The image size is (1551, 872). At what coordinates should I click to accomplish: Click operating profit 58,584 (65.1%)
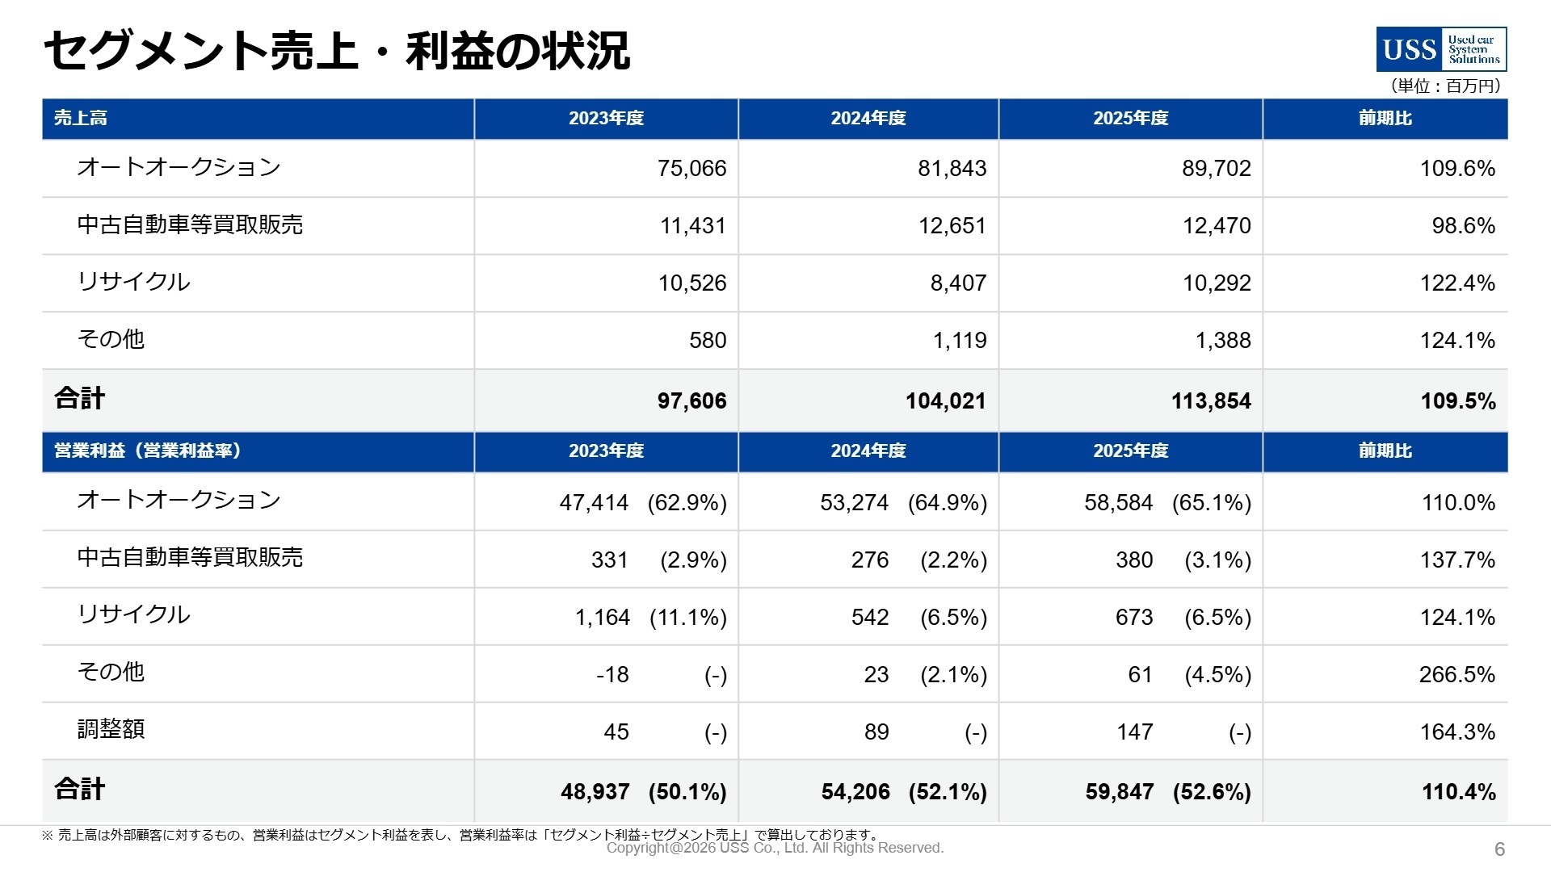[1167, 502]
